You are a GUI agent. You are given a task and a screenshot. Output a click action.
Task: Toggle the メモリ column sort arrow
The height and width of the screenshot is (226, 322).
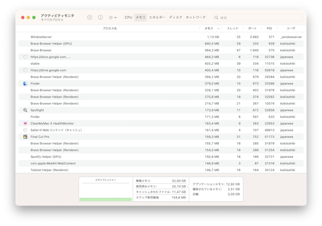pyautogui.click(x=219, y=29)
